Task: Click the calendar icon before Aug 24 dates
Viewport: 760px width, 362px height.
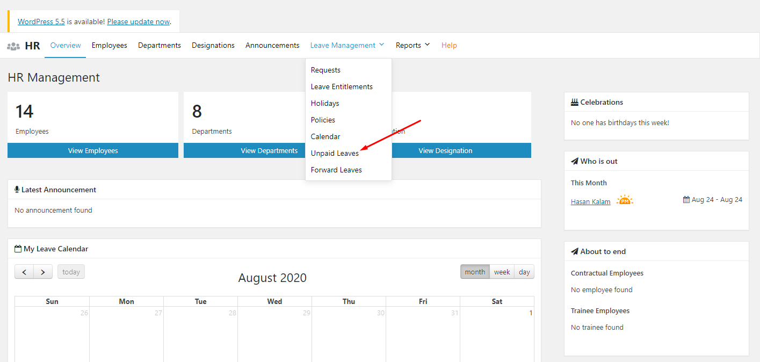Action: 686,199
